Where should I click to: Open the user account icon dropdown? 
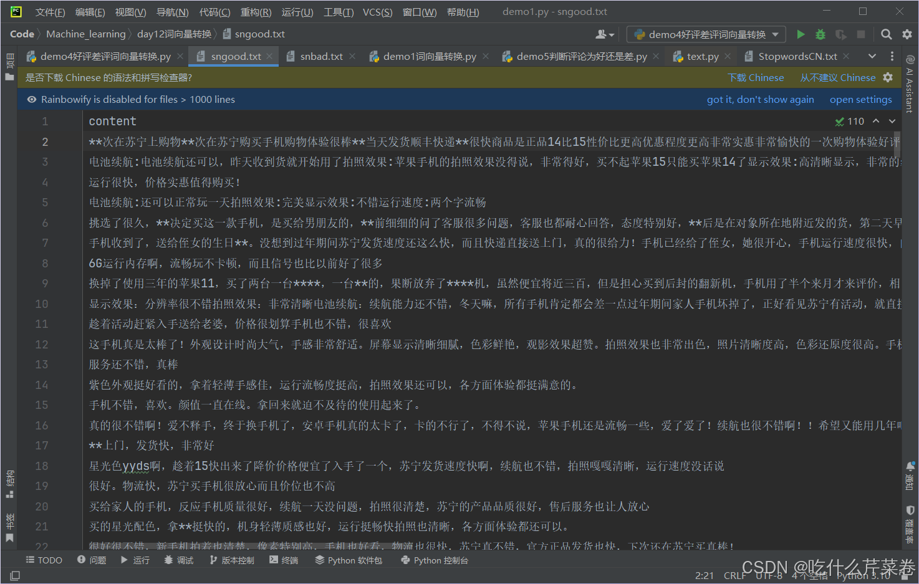605,34
